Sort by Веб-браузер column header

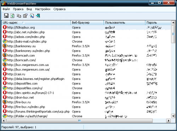(x=87, y=23)
